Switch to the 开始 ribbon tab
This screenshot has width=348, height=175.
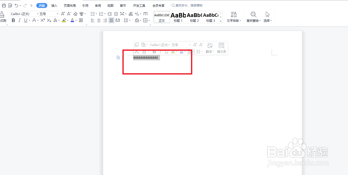(42, 5)
